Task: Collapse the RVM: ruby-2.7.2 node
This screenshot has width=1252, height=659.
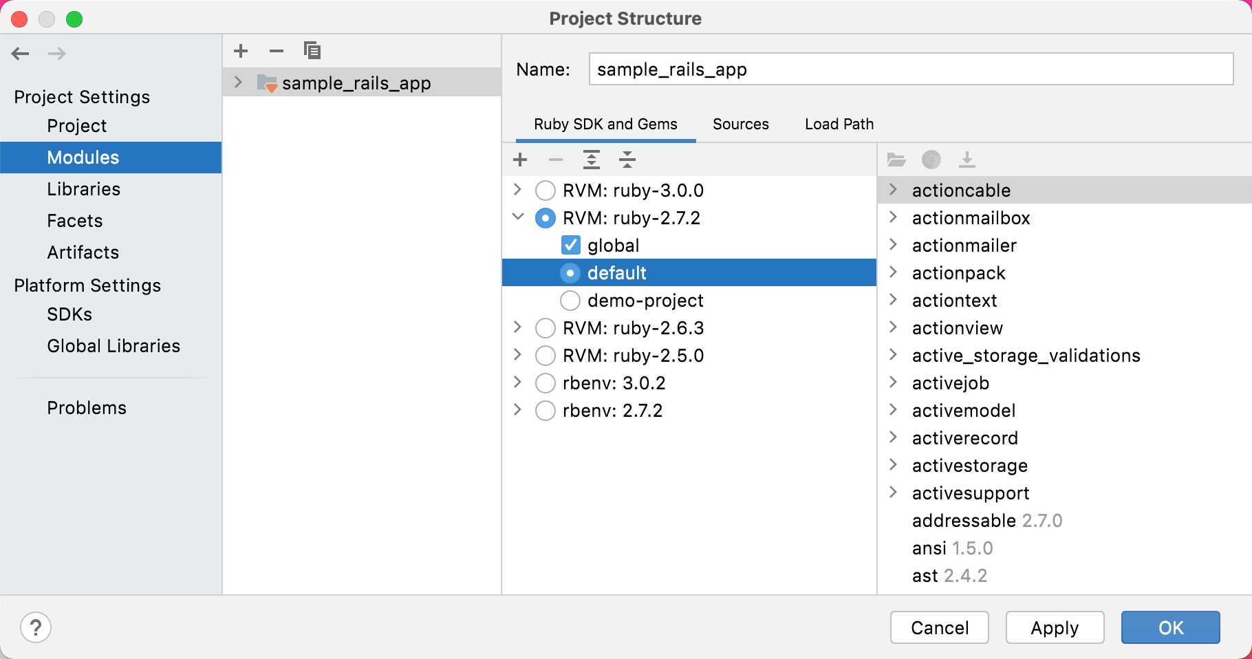Action: (517, 217)
